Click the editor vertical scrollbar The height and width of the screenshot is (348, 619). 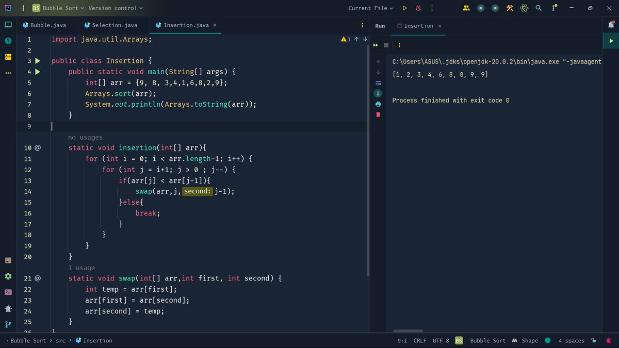coord(368,160)
